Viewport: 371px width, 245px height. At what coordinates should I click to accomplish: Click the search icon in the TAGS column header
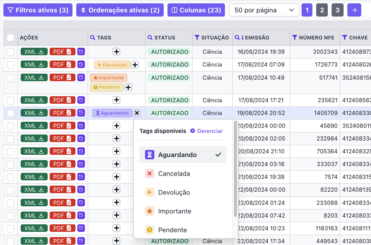pos(92,38)
